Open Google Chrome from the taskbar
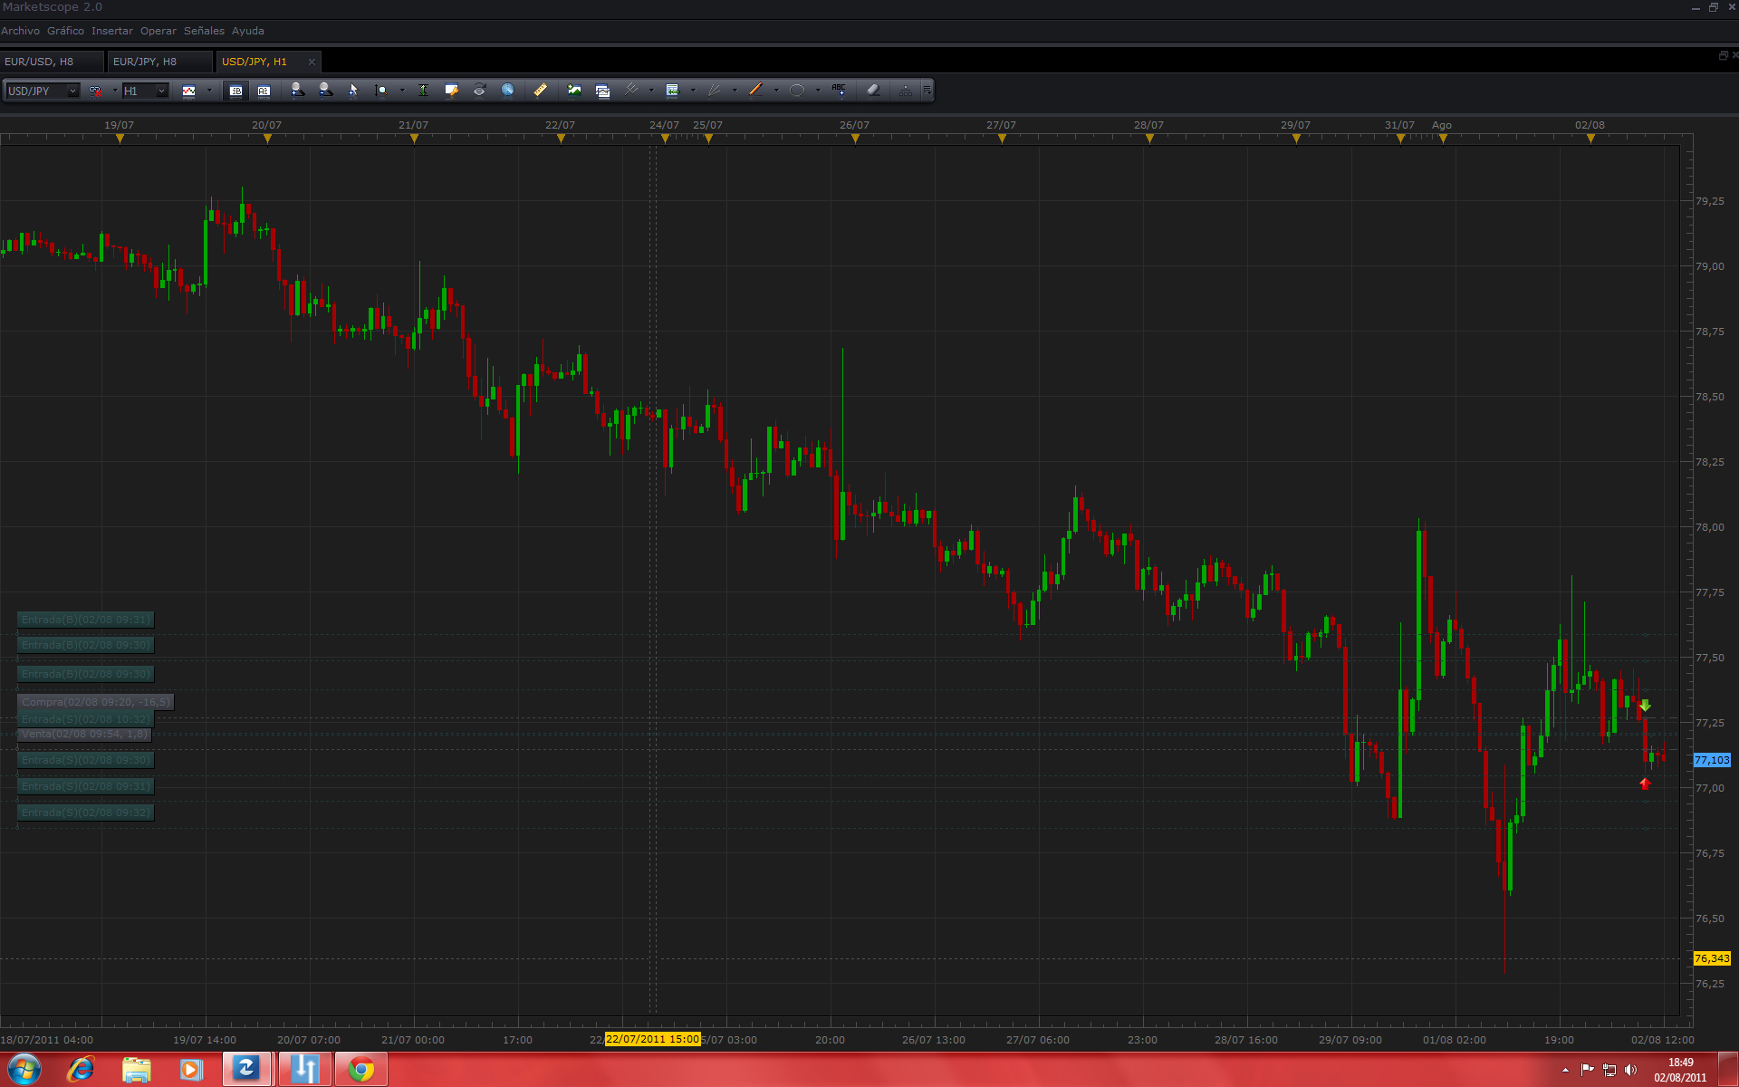This screenshot has height=1087, width=1739. click(361, 1070)
